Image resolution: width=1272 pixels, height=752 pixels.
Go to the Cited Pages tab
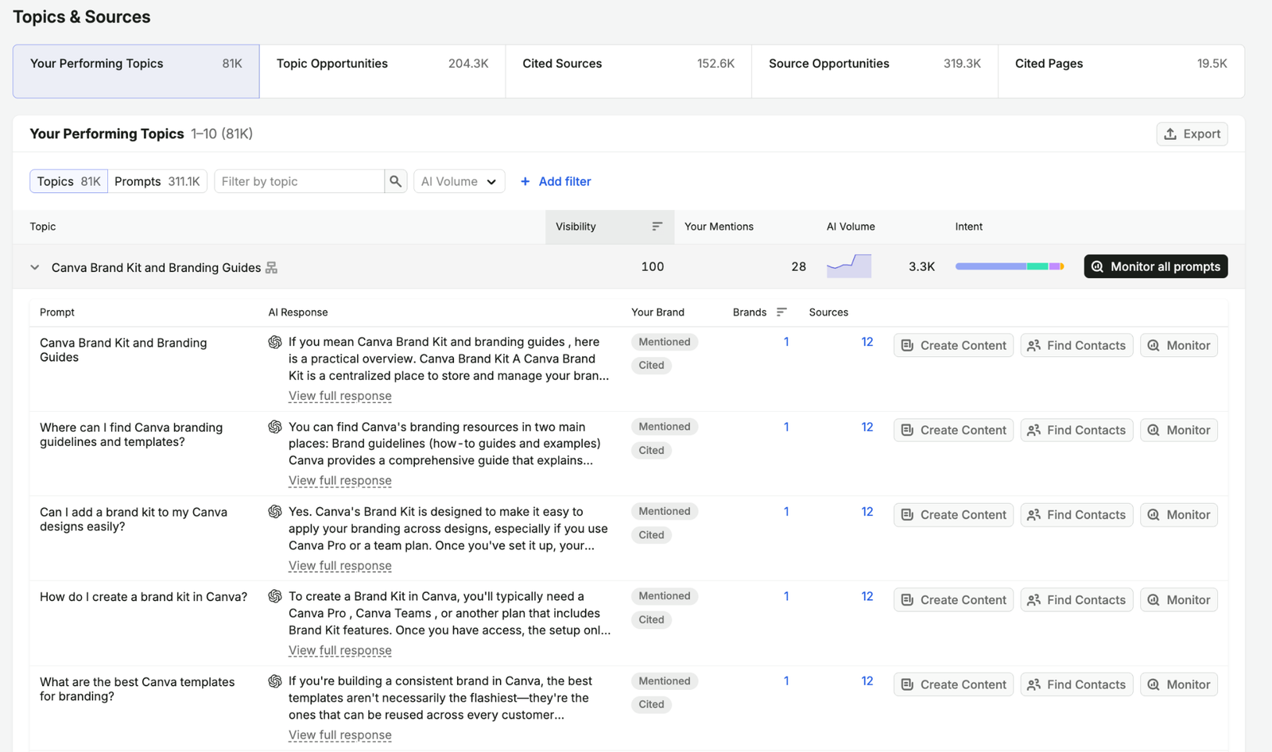click(x=1121, y=72)
